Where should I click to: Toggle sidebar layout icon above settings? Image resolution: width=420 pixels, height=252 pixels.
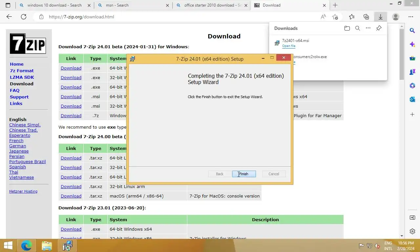pyautogui.click(x=412, y=218)
